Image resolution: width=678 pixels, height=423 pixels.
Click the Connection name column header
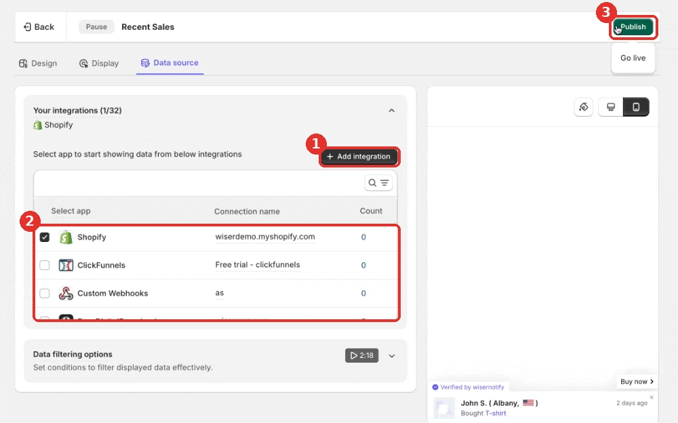(247, 211)
